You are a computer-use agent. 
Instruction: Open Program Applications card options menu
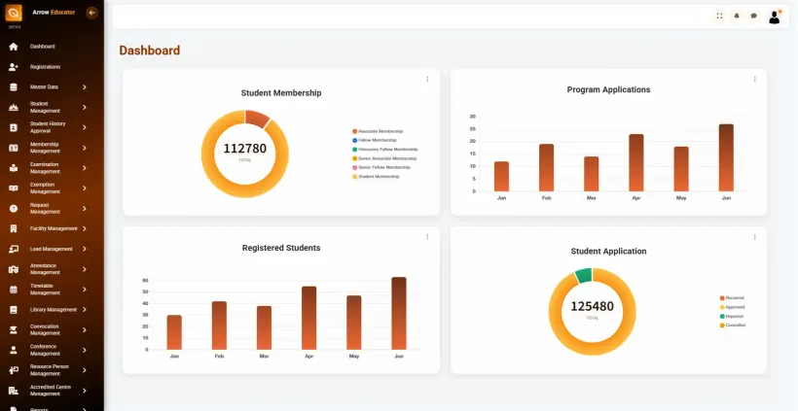pos(755,80)
